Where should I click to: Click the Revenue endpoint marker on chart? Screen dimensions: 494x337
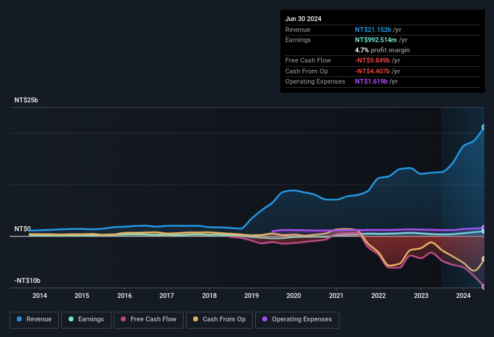click(484, 127)
